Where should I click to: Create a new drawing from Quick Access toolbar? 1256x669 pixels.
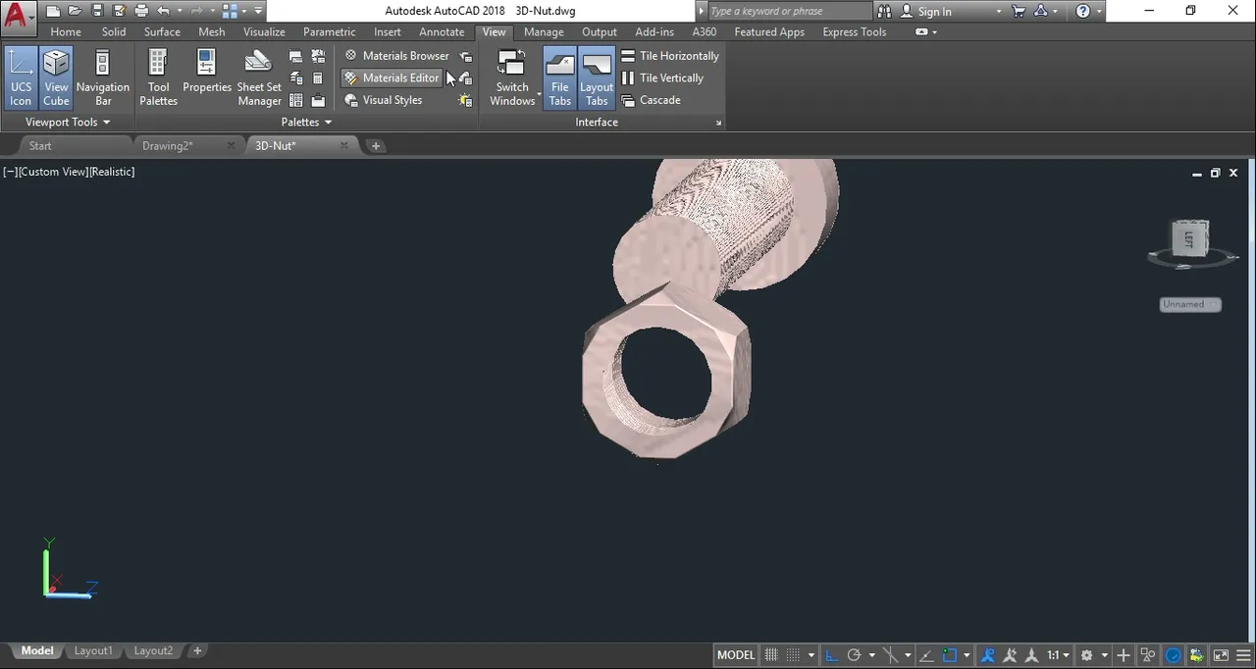pos(53,12)
